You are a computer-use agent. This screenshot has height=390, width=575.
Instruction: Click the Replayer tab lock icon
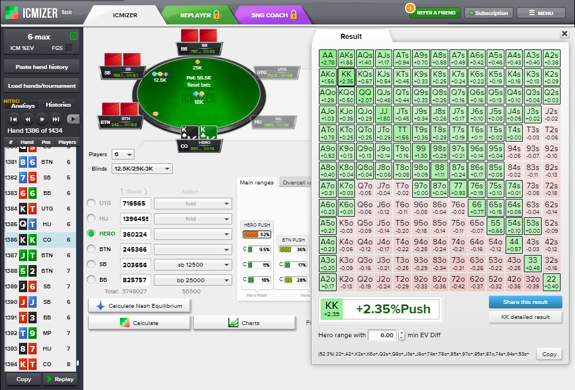coord(217,15)
